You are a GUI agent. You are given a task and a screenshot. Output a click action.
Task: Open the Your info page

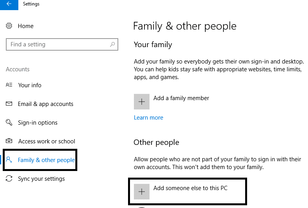pos(30,85)
